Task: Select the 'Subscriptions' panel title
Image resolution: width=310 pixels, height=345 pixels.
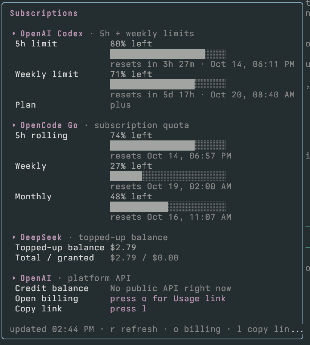Action: pyautogui.click(x=44, y=13)
